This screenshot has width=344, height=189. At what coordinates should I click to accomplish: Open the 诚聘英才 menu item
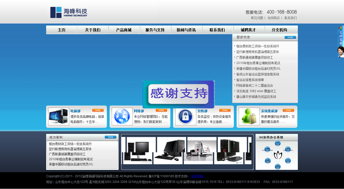pos(249,30)
